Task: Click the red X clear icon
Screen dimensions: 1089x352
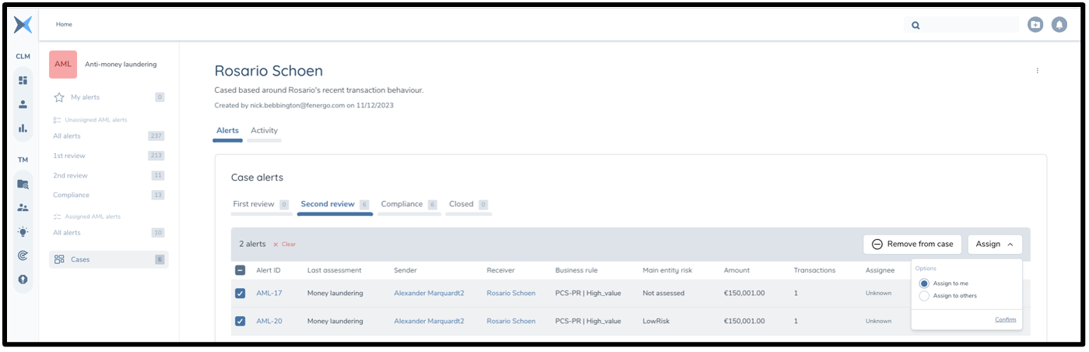Action: [x=276, y=245]
